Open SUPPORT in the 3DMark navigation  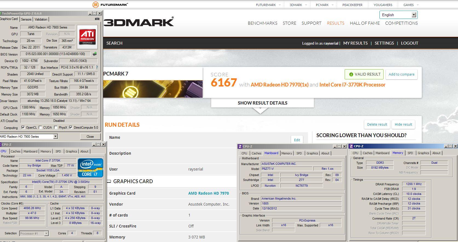[x=311, y=23]
